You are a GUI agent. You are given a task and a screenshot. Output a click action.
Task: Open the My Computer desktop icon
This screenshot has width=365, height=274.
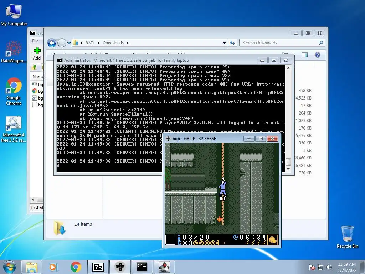point(14,15)
